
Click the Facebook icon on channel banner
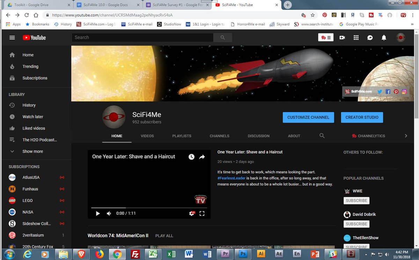(x=388, y=92)
